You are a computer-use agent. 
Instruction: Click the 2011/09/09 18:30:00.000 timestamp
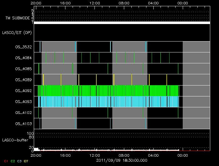[122, 160]
